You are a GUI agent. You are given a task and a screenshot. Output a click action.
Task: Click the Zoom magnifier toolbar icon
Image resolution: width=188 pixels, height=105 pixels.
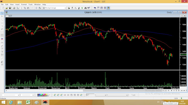[x=40, y=8]
